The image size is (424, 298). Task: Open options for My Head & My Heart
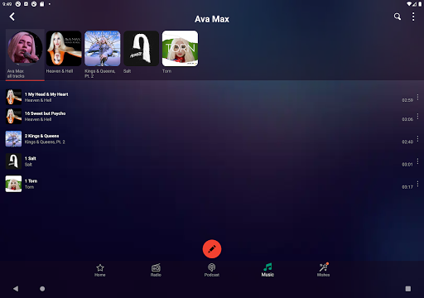417,97
